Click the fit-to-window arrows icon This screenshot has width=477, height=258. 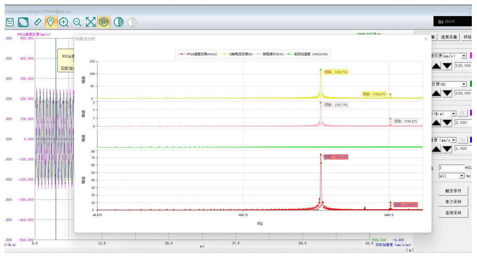pos(90,22)
